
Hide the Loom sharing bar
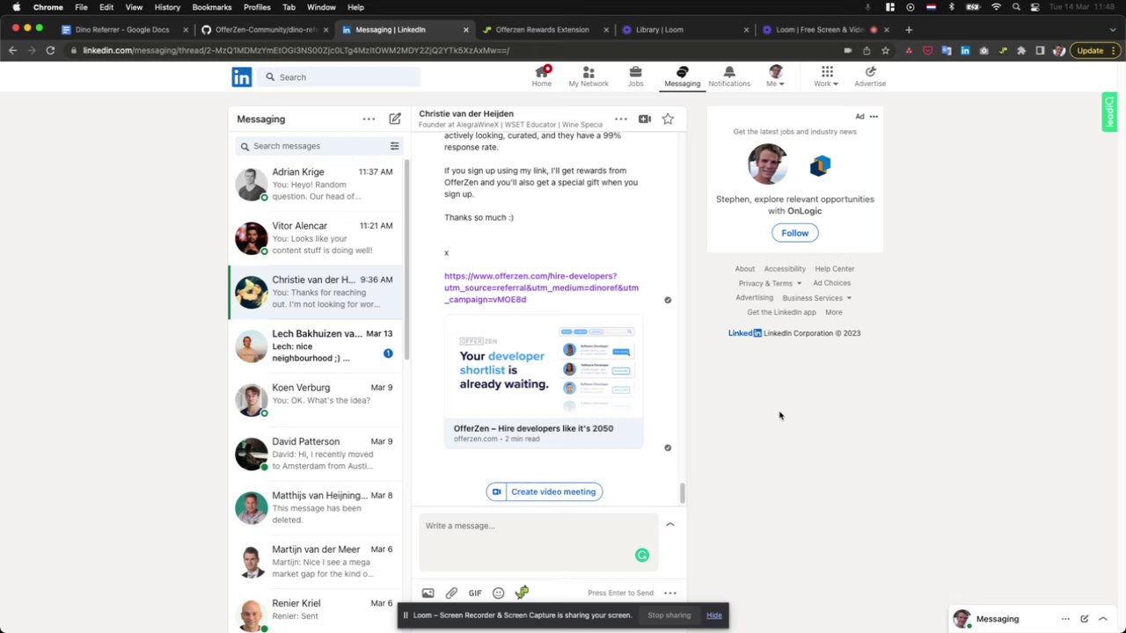click(x=714, y=615)
